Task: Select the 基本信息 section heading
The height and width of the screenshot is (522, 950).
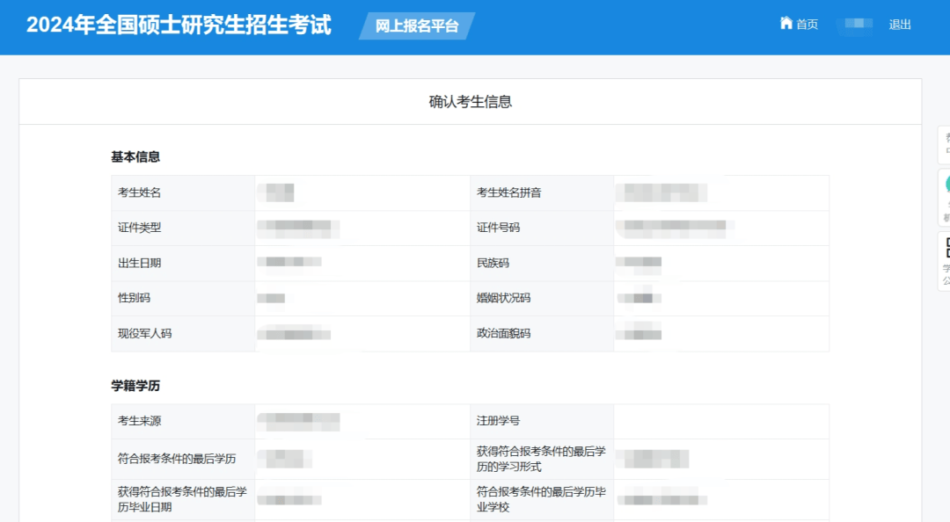Action: [135, 157]
